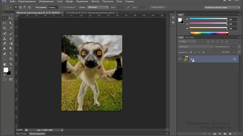243x136 pixels.
Task: Toggle Quick Mask mode
Action: coord(5,79)
